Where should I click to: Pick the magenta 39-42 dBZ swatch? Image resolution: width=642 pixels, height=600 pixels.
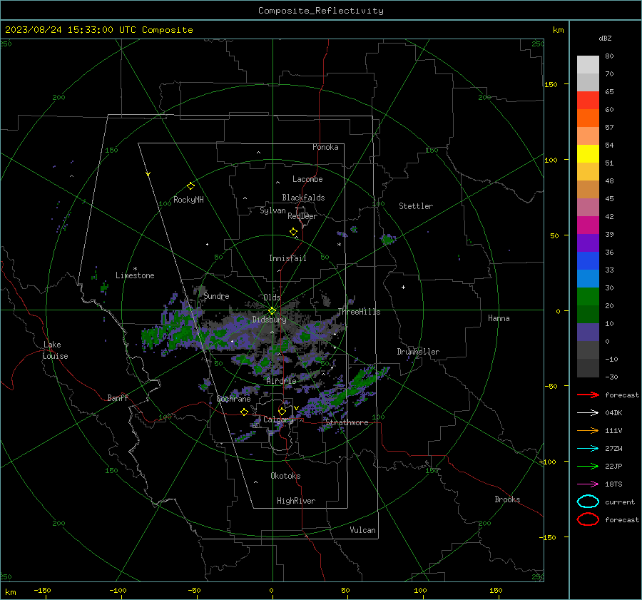[x=588, y=225]
